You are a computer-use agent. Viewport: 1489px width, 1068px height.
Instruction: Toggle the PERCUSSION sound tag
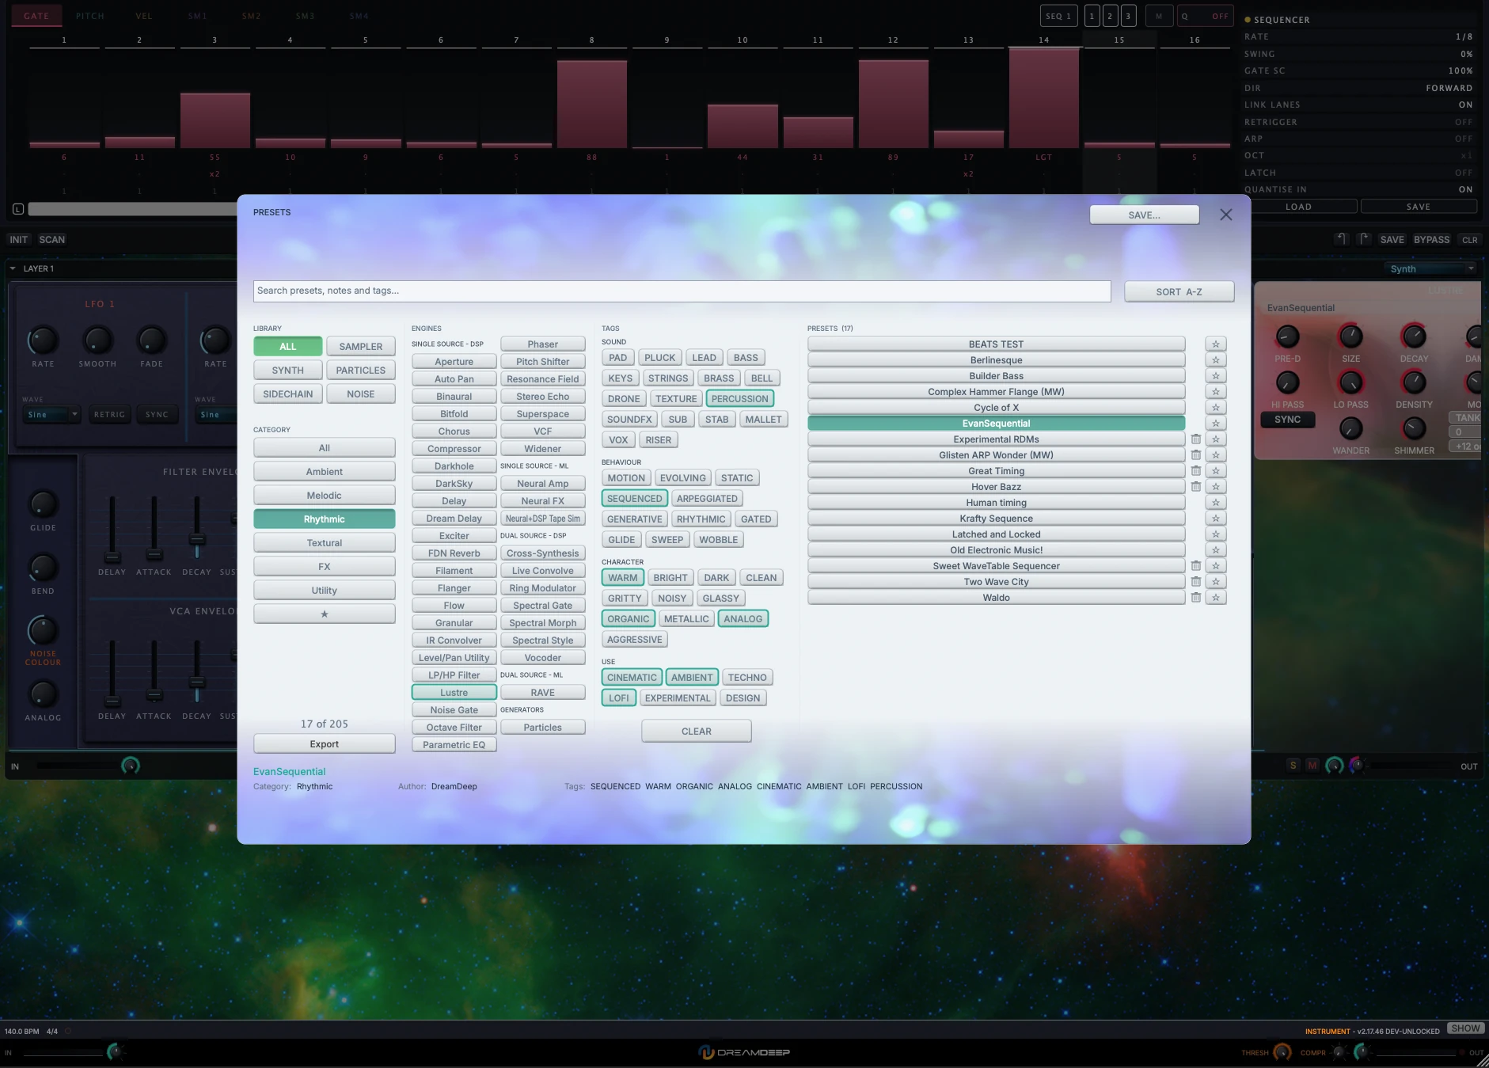tap(739, 399)
